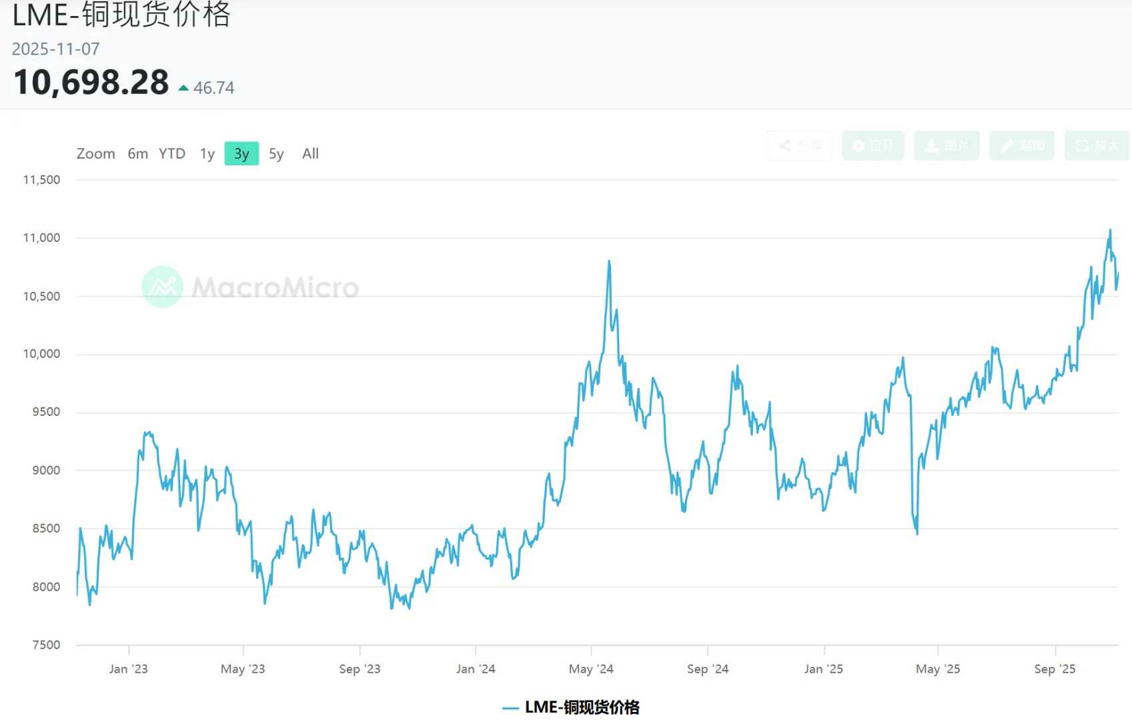Screen dimensions: 1132x720
Task: Open the 制图 pencil drawing tool
Action: [x=1021, y=145]
